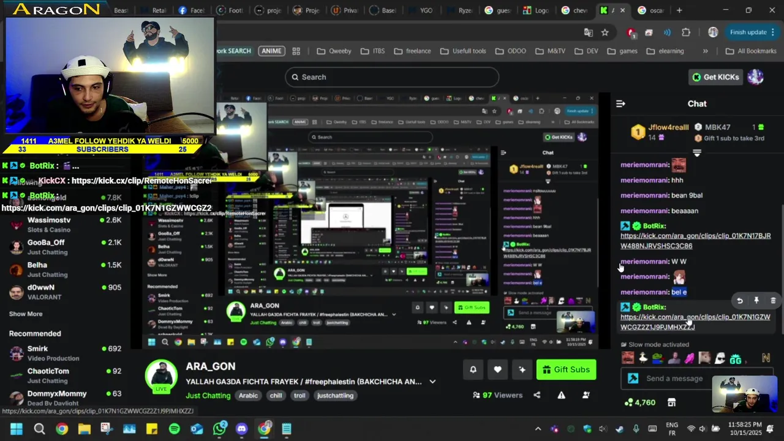Open the Qweeby bookmarks folder
The height and width of the screenshot is (441, 784).
click(334, 51)
